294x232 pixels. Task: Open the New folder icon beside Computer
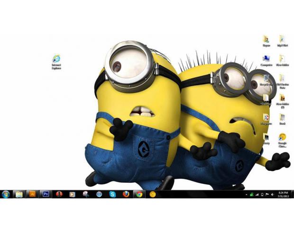[282, 61]
